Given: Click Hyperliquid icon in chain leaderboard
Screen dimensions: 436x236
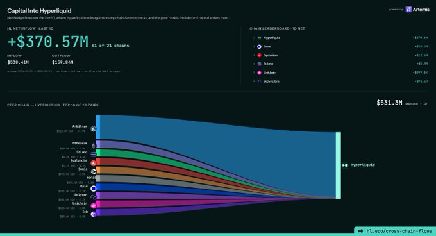Looking at the screenshot, I should 259,38.
